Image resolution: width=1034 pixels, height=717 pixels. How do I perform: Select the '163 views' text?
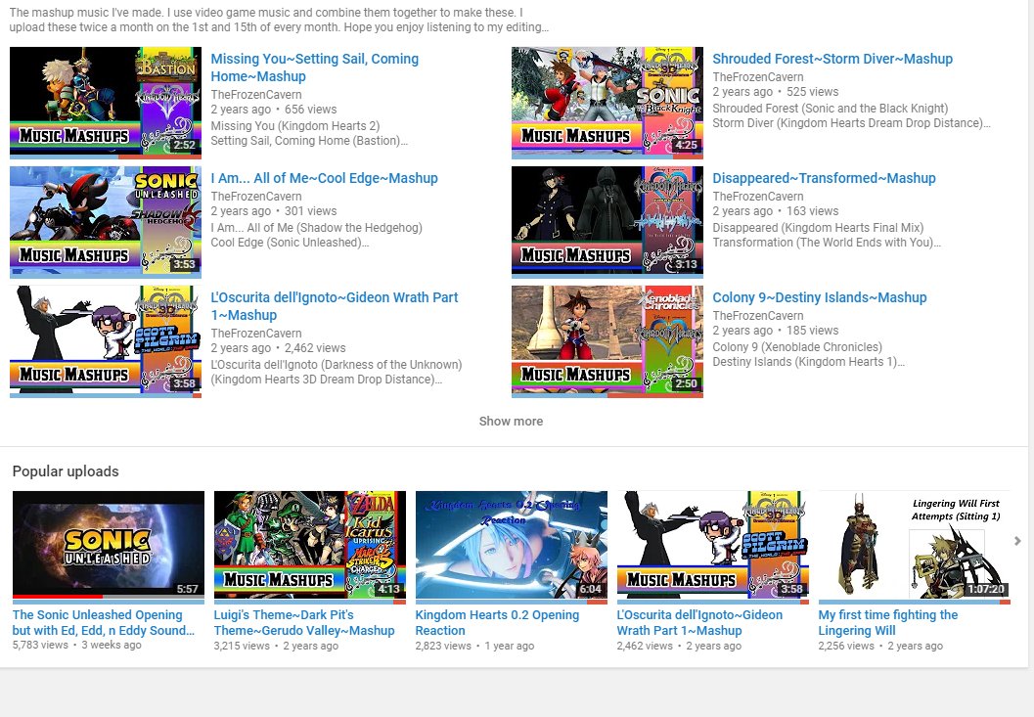812,211
